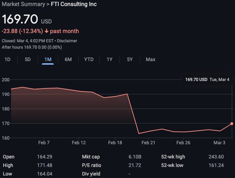Click the red down arrow icon
235x178 pixels.
47,31
